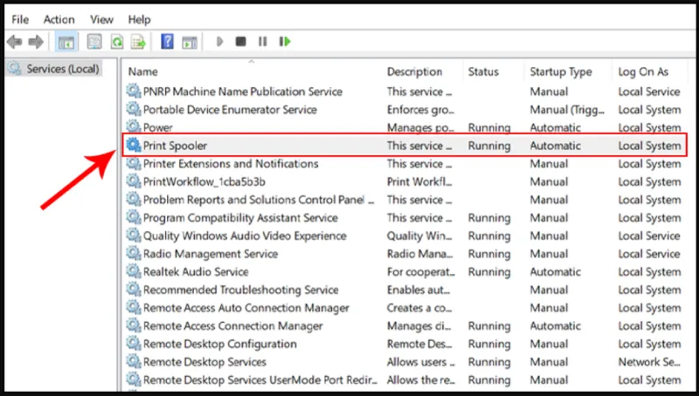The image size is (699, 396).
Task: Select Remote Access Auto Connection Manager
Action: [x=246, y=308]
